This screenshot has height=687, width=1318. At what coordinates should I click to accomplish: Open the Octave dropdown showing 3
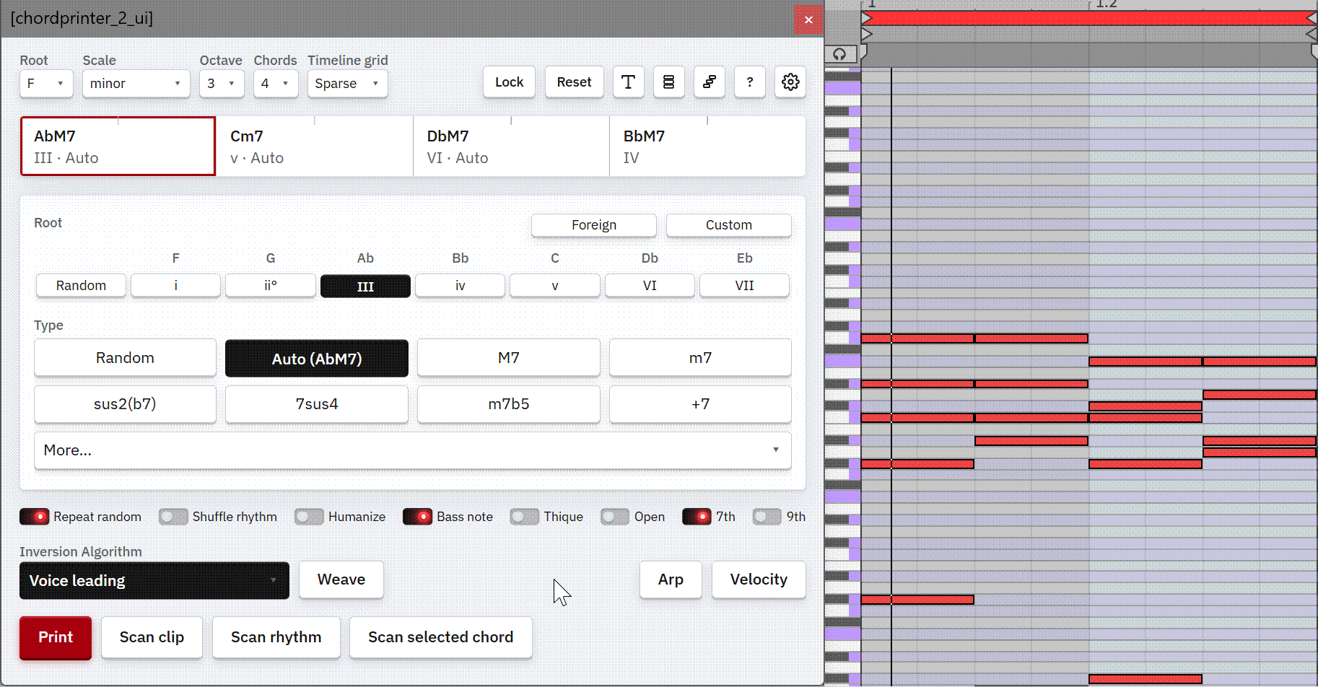[221, 84]
